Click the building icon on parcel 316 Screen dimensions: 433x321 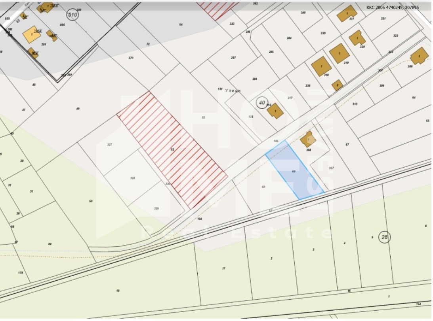275,111
